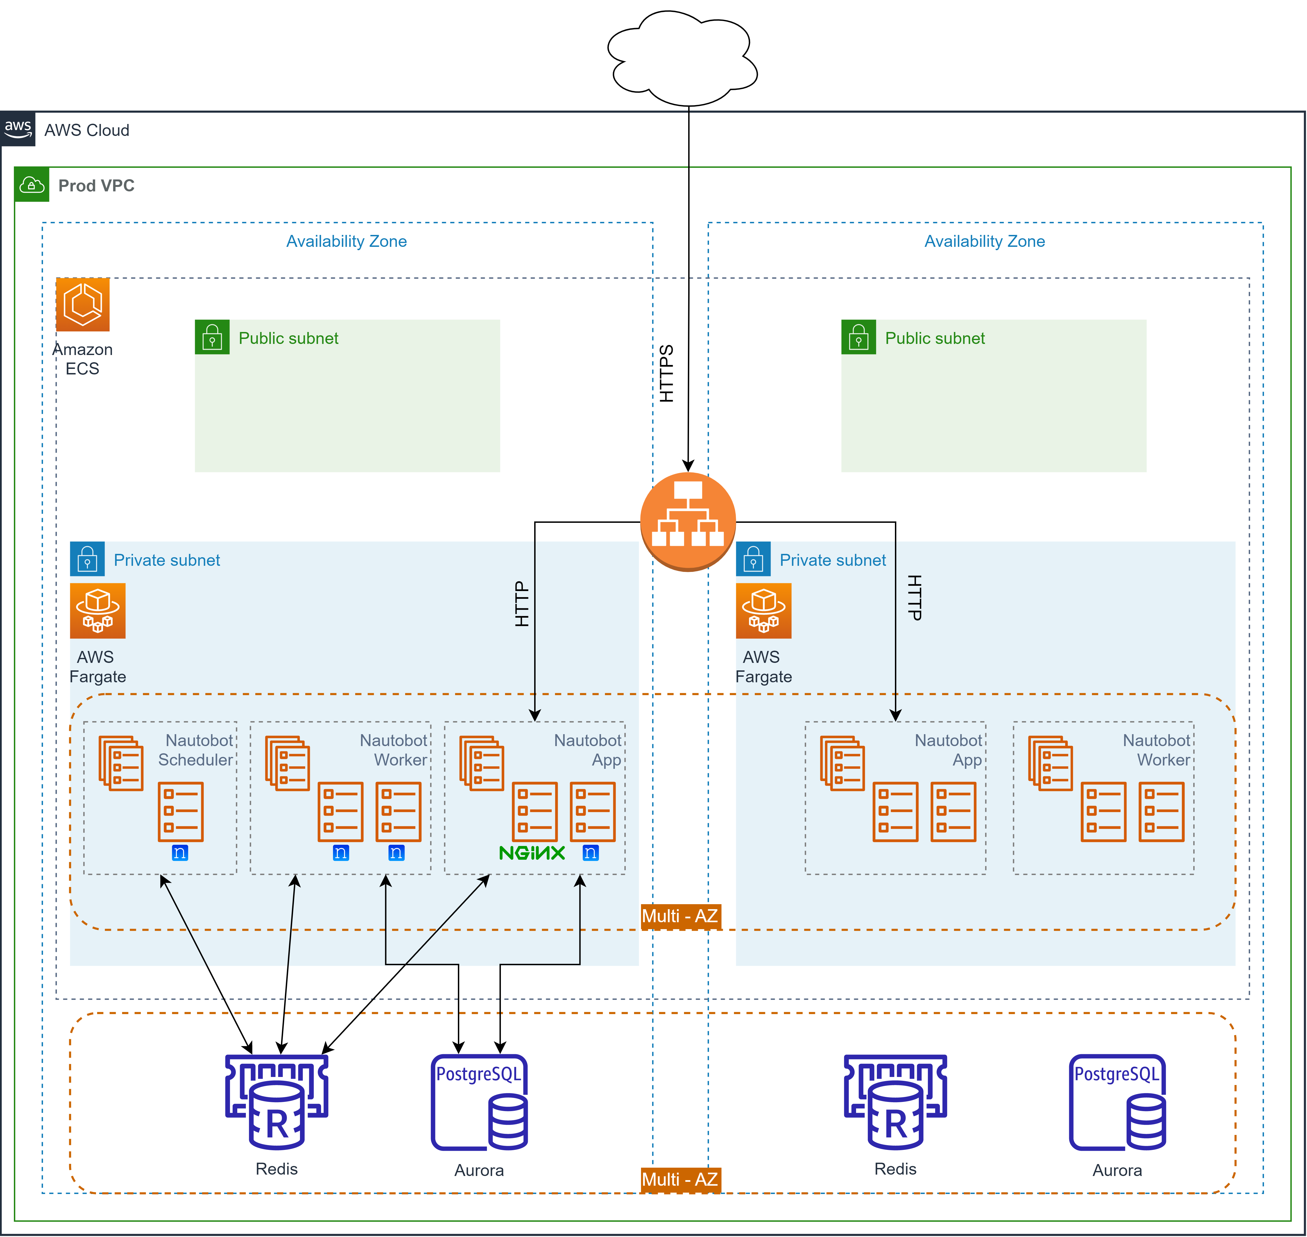Click the left public subnet lock icon

[x=212, y=337]
